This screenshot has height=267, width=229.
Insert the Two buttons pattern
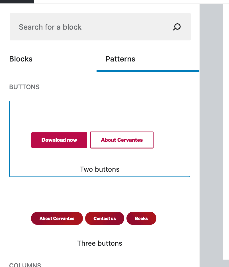click(x=100, y=139)
